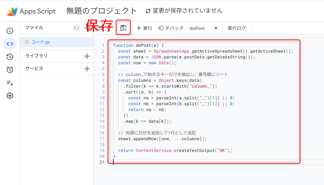The width and height of the screenshot is (324, 185).
Task: Click the サービス section label
Action: [34, 68]
